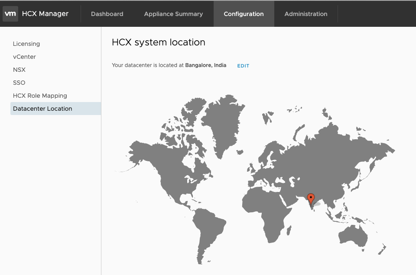This screenshot has width=416, height=275.
Task: Click the red location pin over India
Action: click(311, 198)
